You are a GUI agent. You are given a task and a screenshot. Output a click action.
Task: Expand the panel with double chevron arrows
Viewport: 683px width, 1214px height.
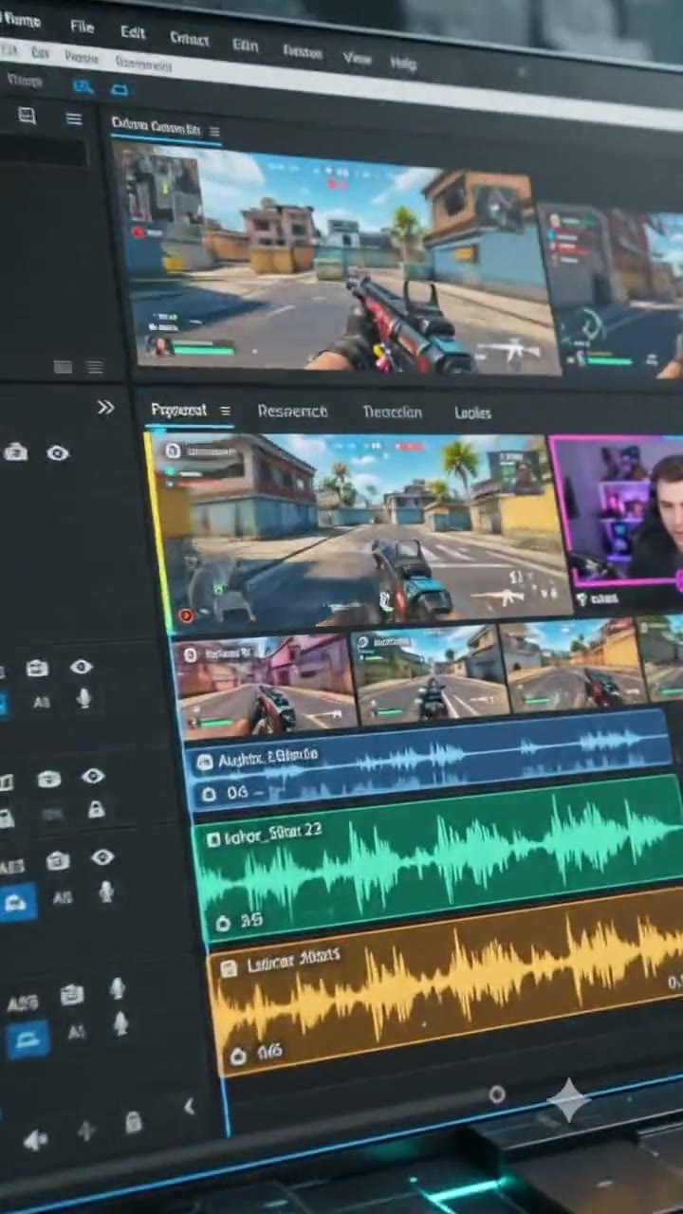(x=105, y=407)
